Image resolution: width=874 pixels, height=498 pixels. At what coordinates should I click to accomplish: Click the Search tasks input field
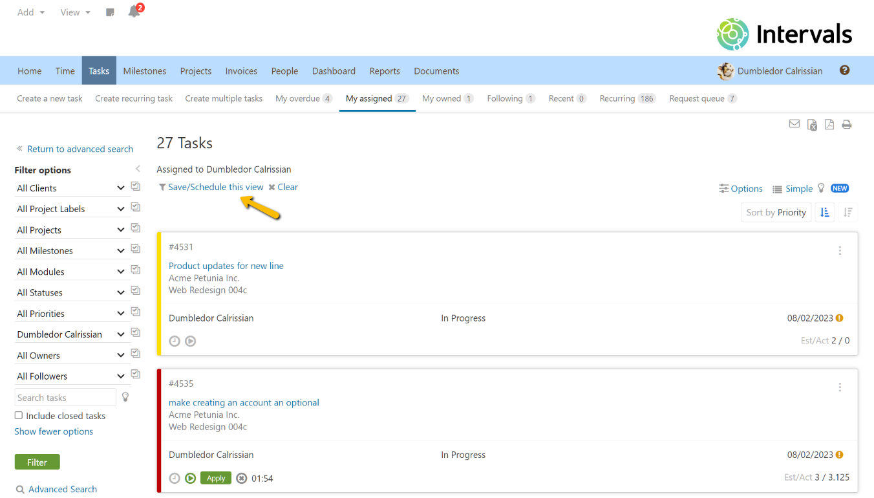tap(65, 398)
